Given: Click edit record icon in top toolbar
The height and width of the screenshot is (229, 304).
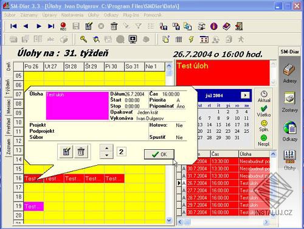Looking at the screenshot, I should 89,26.
